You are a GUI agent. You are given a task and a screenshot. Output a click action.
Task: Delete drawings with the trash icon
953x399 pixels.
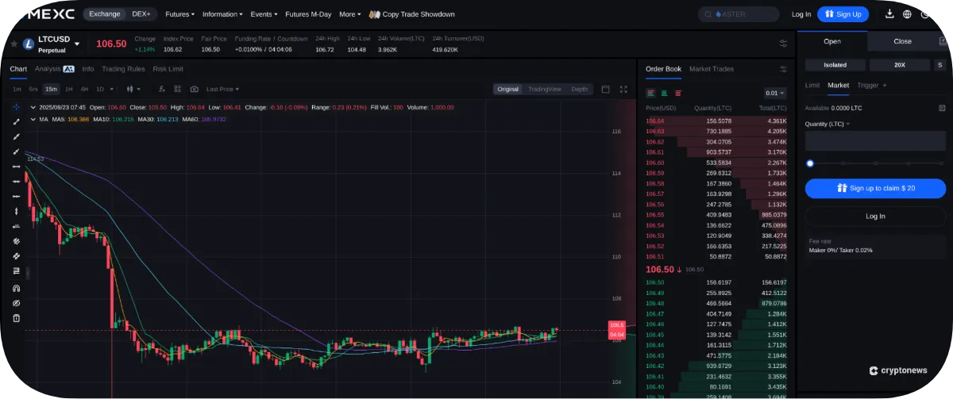pyautogui.click(x=17, y=318)
